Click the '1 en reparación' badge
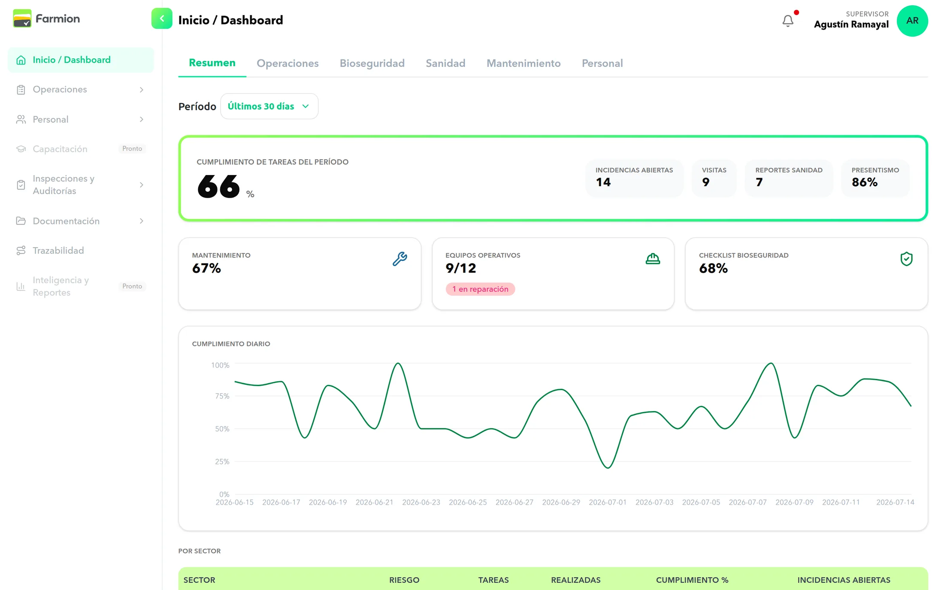 click(480, 289)
